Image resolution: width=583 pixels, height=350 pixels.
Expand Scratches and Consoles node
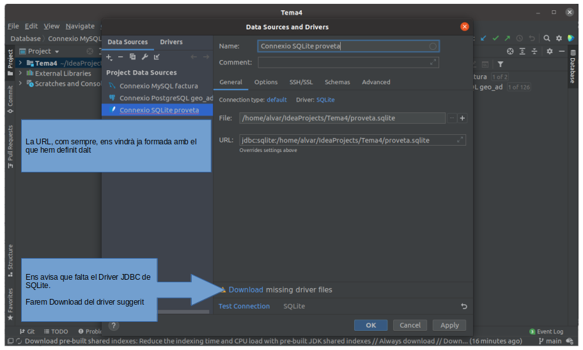(20, 83)
